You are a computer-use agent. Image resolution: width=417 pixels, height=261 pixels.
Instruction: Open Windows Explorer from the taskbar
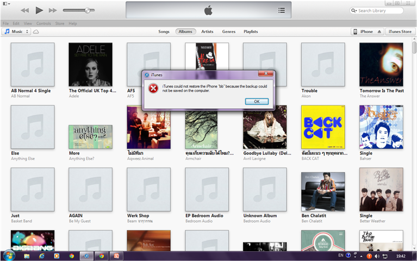27,256
